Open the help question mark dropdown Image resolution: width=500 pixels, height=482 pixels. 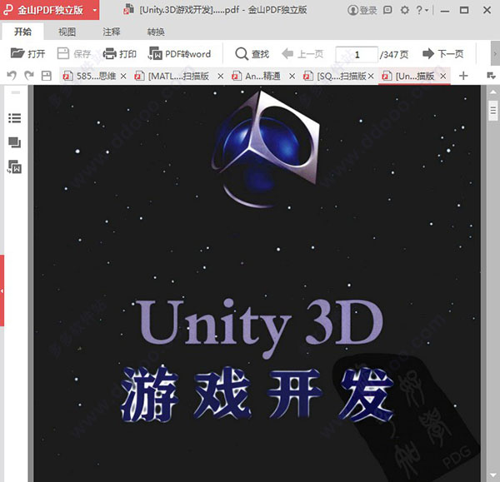tap(422, 10)
